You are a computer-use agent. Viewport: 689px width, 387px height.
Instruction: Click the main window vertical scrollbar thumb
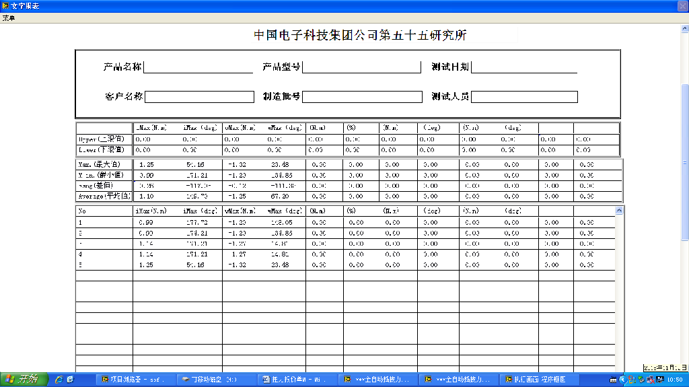(684, 162)
